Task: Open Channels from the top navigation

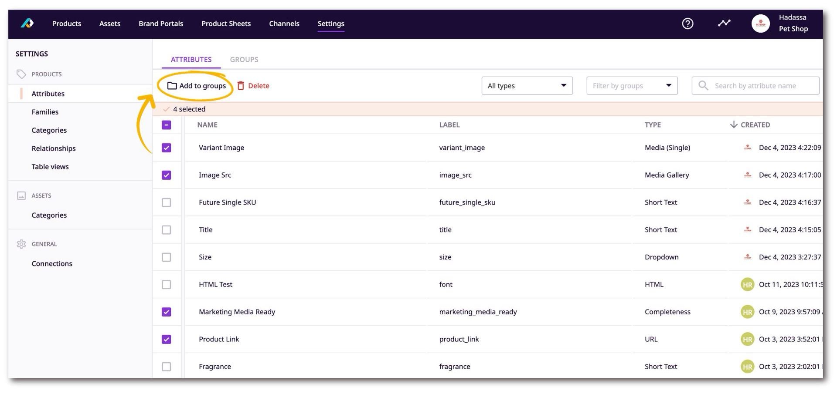Action: (284, 24)
